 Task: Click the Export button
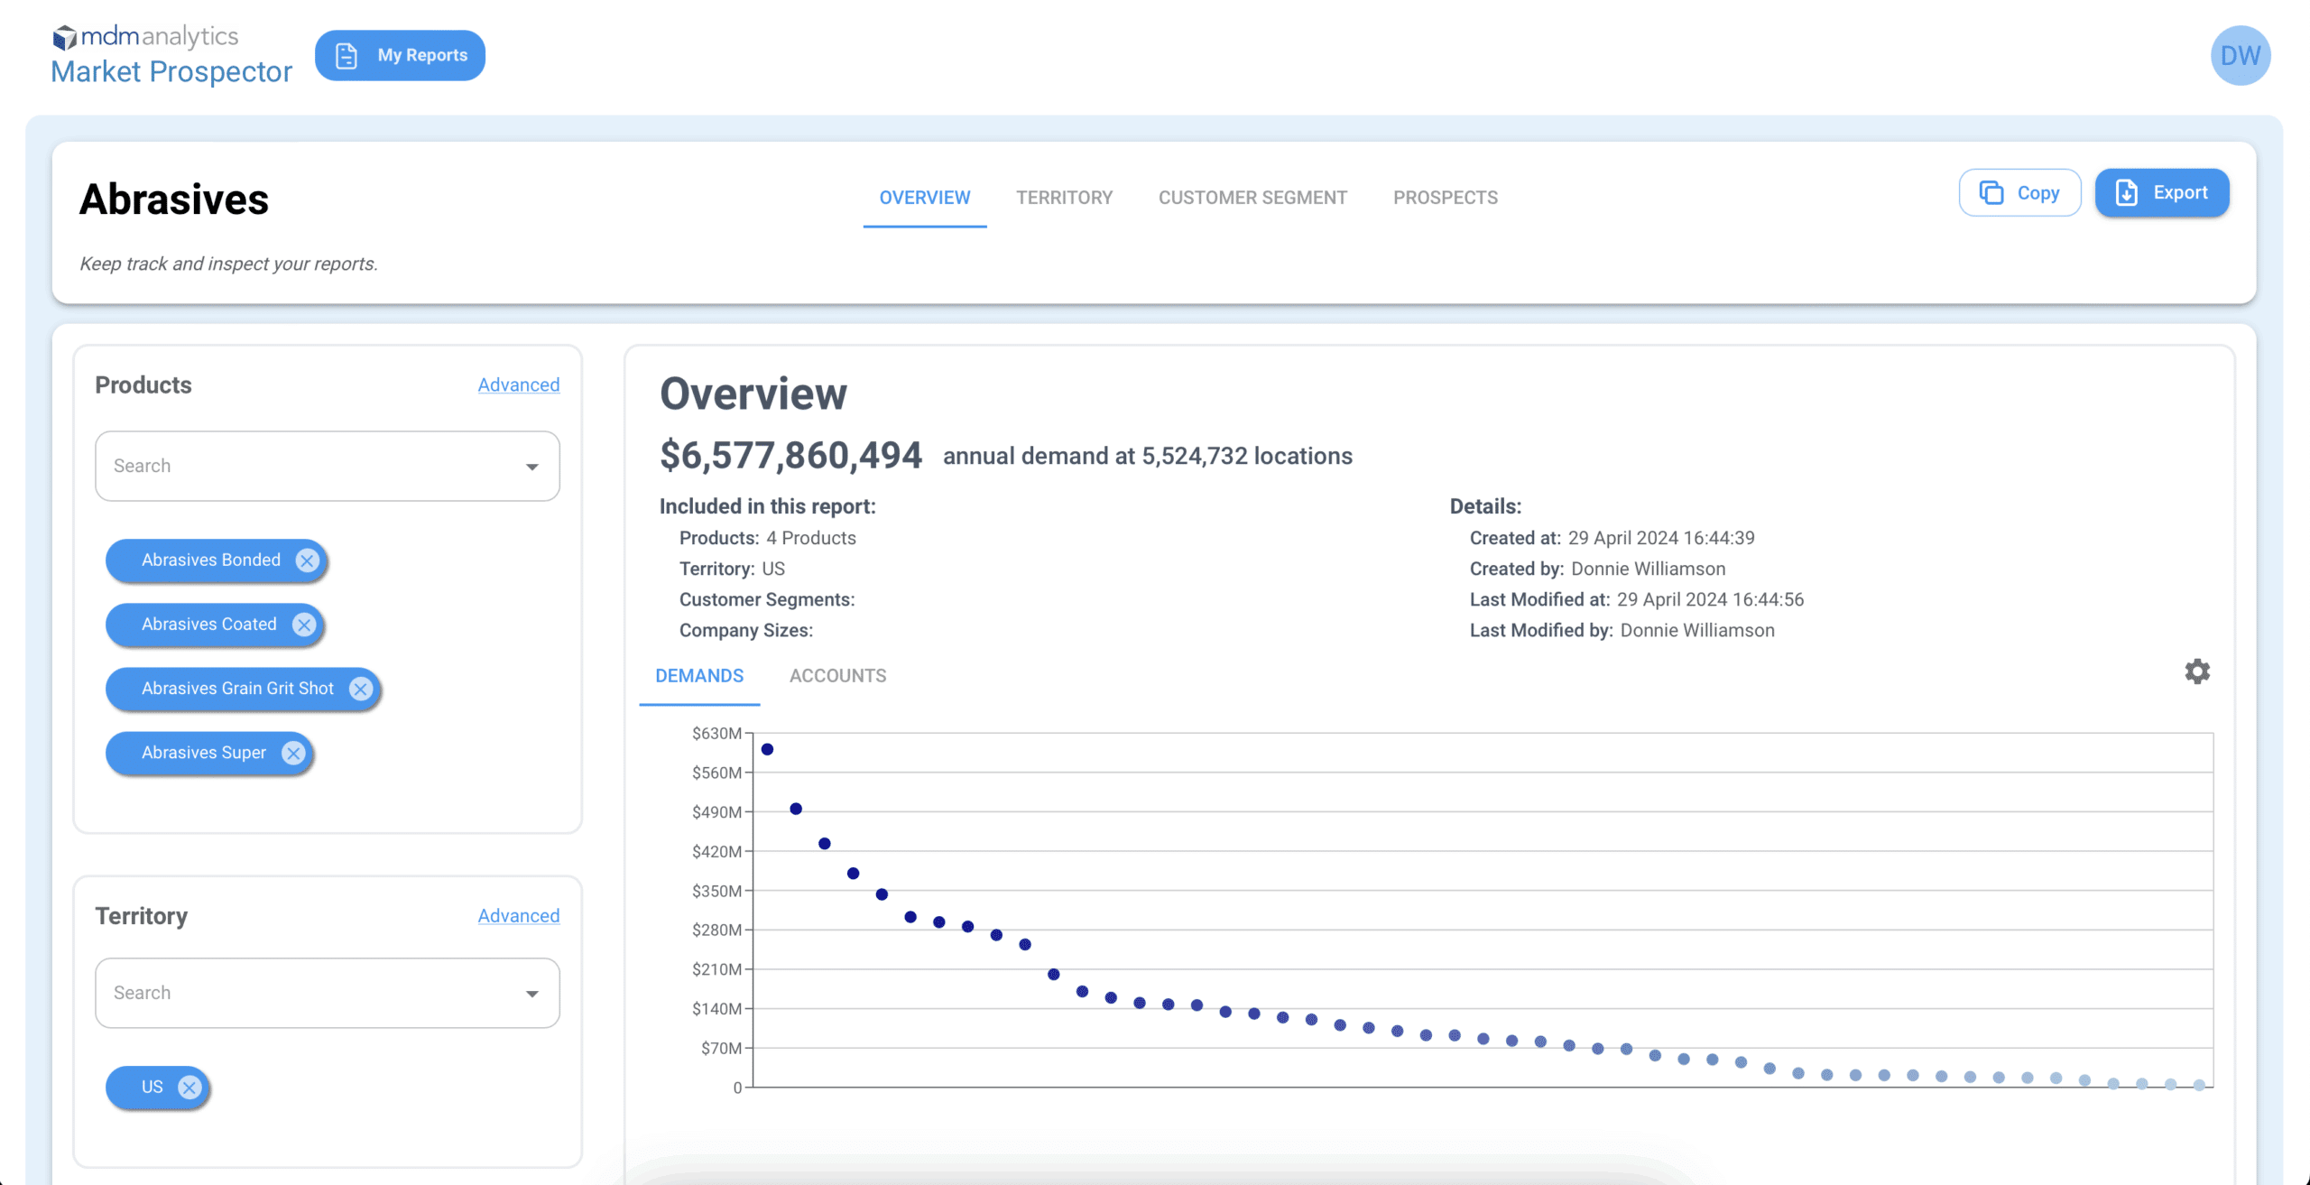point(2161,193)
